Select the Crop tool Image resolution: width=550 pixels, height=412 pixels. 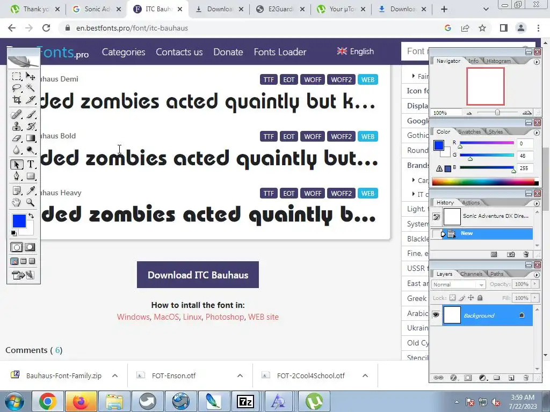(16, 100)
